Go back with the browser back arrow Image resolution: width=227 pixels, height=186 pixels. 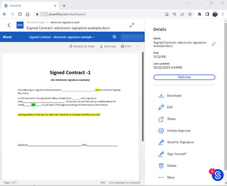[x=5, y=14]
